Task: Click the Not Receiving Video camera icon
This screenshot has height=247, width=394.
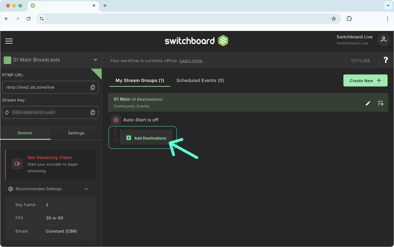Action: pyautogui.click(x=17, y=163)
